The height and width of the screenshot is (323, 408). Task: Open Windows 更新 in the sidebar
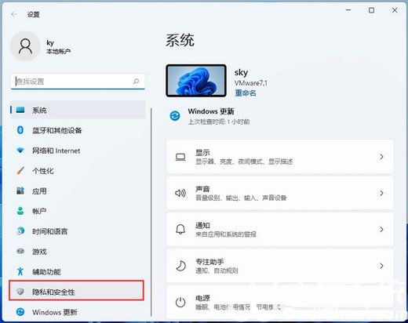coord(78,312)
